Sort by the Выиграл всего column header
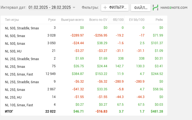 [72, 20]
